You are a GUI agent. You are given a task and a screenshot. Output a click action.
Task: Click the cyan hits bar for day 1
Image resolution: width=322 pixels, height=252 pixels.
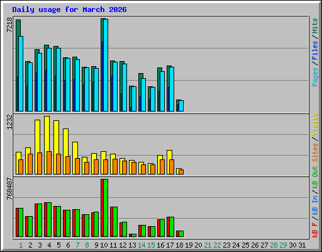pyautogui.click(x=21, y=74)
